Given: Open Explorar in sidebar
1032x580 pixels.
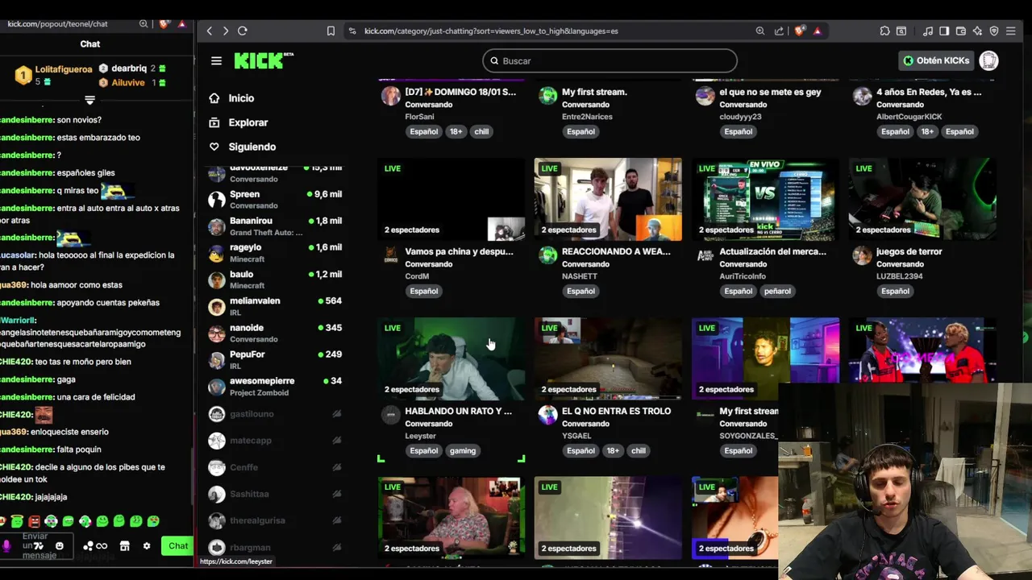Looking at the screenshot, I should coord(248,122).
